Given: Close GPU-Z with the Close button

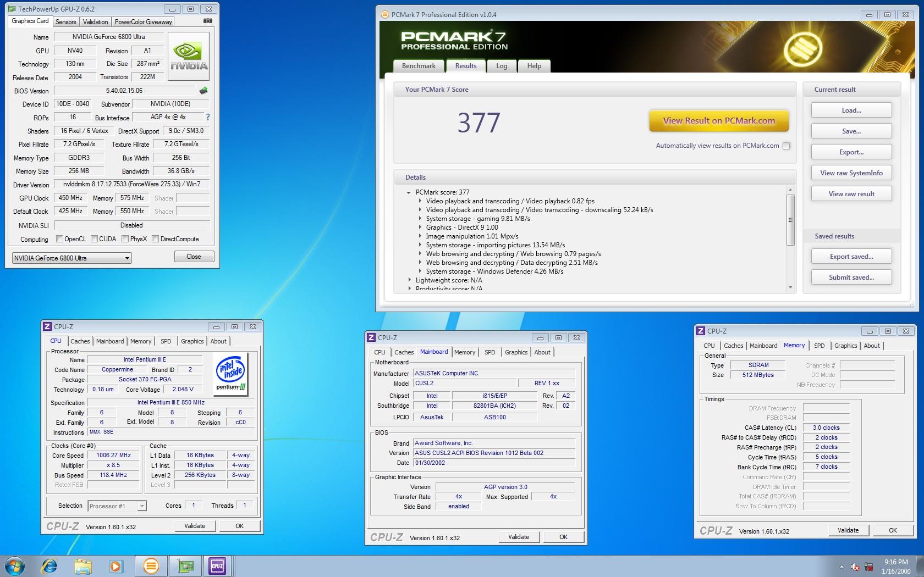Looking at the screenshot, I should click(x=194, y=257).
